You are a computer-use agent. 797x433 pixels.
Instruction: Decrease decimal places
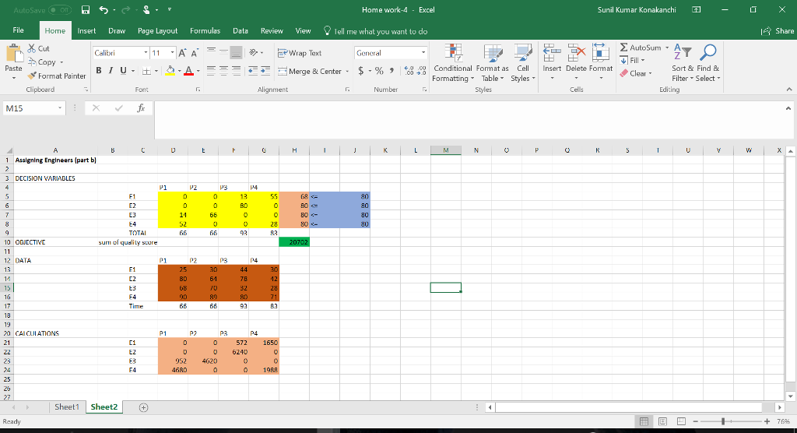pyautogui.click(x=421, y=71)
